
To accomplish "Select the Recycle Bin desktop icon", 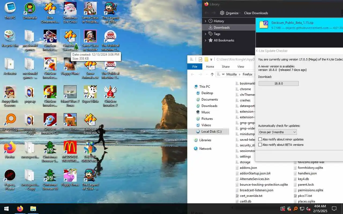I will click(x=10, y=39).
